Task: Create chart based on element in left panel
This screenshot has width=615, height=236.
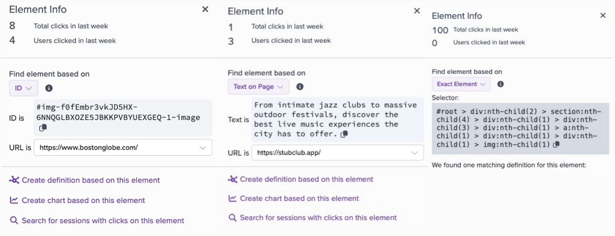Action: [77, 200]
